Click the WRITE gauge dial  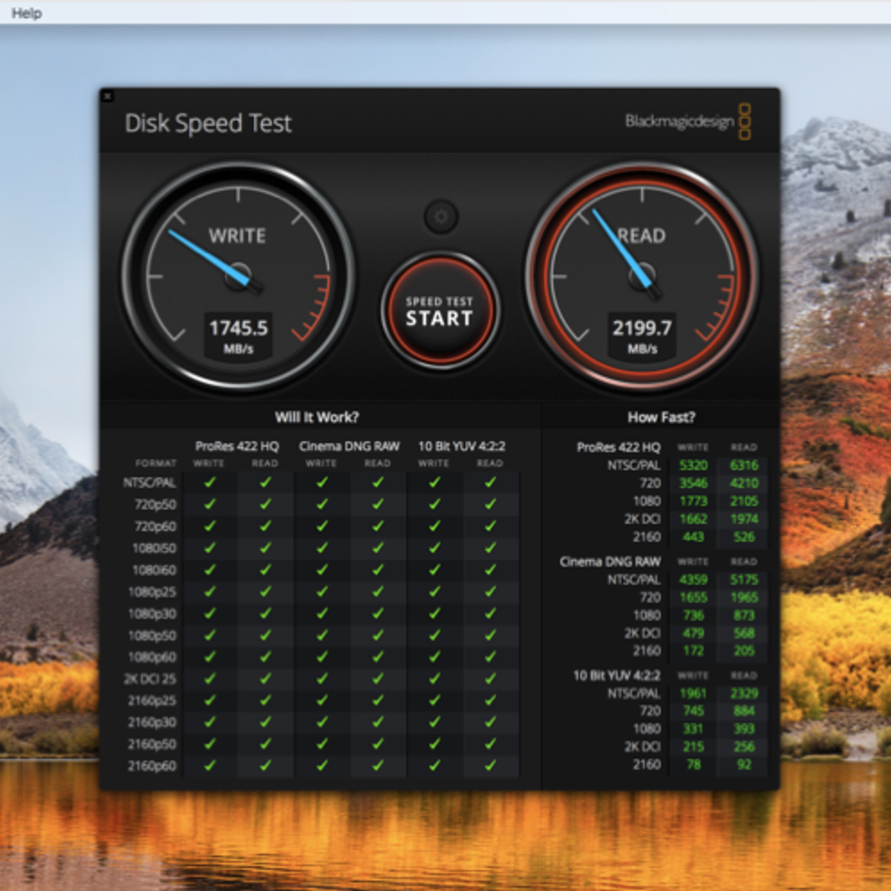[238, 276]
